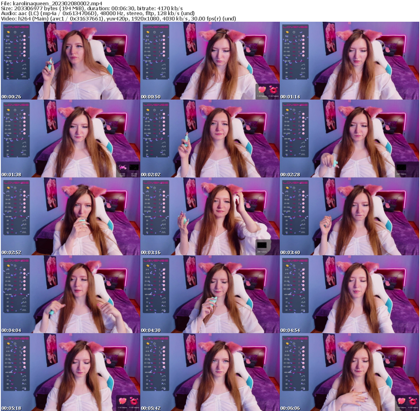Switch to the frame at 00:03:16
420x411 pixels.
point(210,213)
